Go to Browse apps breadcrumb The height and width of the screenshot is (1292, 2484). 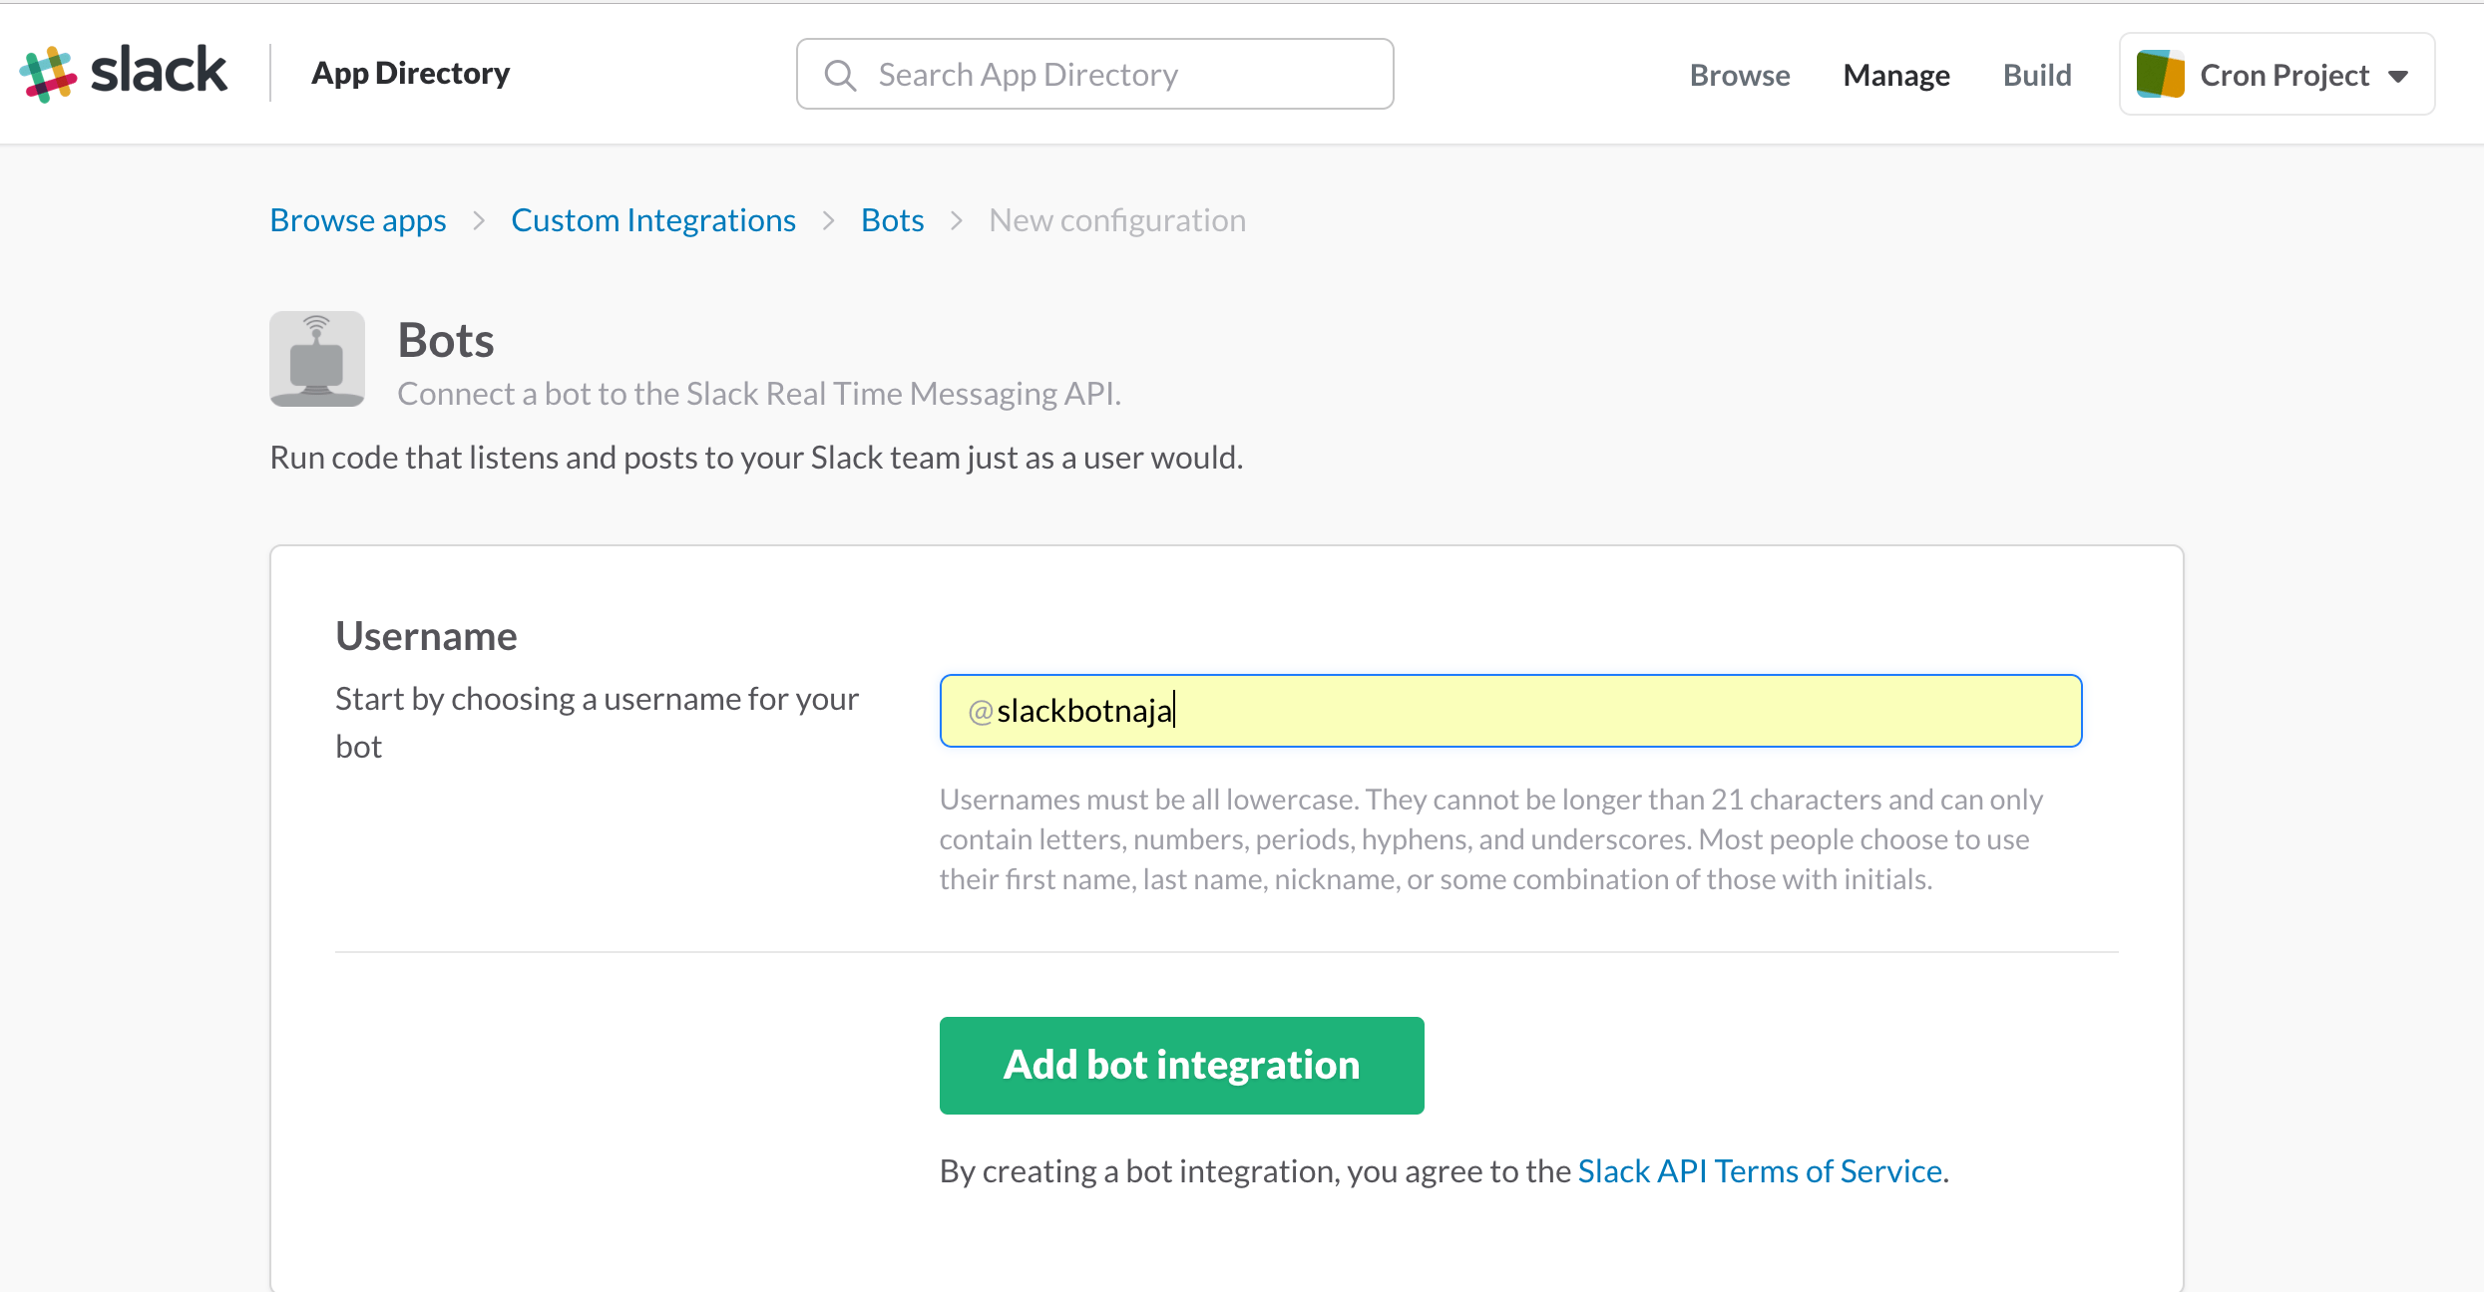[x=358, y=220]
